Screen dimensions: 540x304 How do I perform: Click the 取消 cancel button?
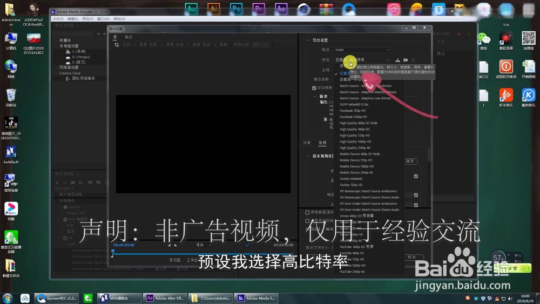413,257
